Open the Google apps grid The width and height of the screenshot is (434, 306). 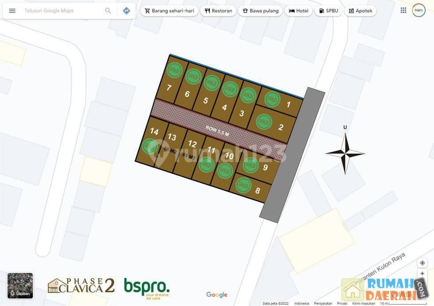(x=403, y=10)
